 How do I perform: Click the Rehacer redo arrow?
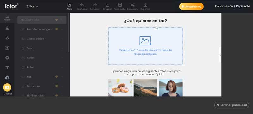tap(95, 5)
